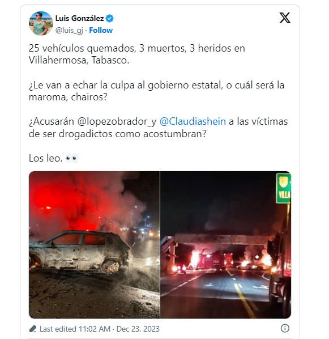Screen dimensions: 329x339
Task: Open Luis González profile avatar
Action: (x=41, y=23)
